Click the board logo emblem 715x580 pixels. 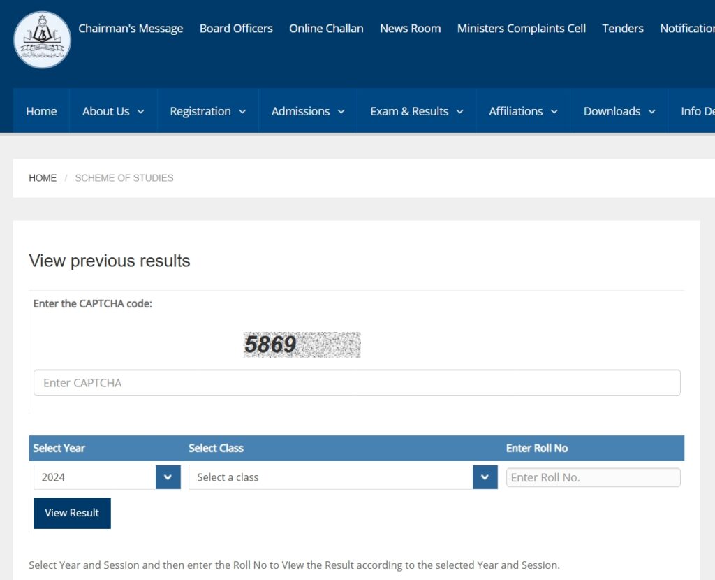click(43, 40)
